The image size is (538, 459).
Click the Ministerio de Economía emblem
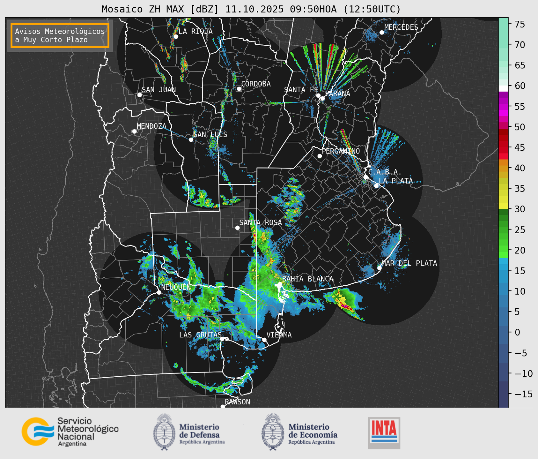pos(273,432)
